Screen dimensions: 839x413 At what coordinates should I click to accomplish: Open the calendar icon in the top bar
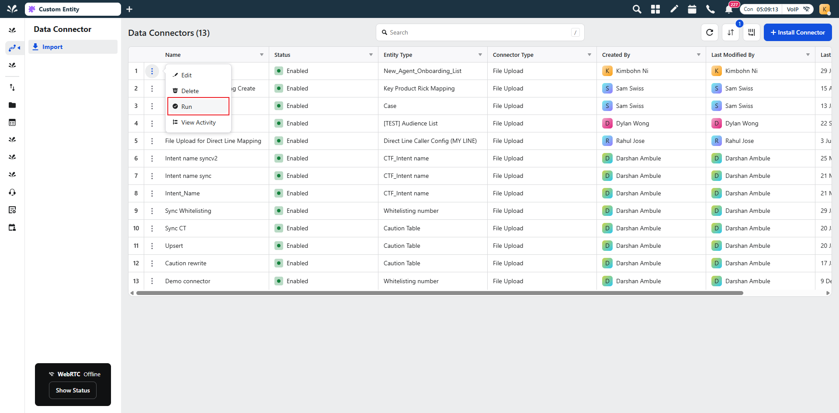pyautogui.click(x=692, y=9)
